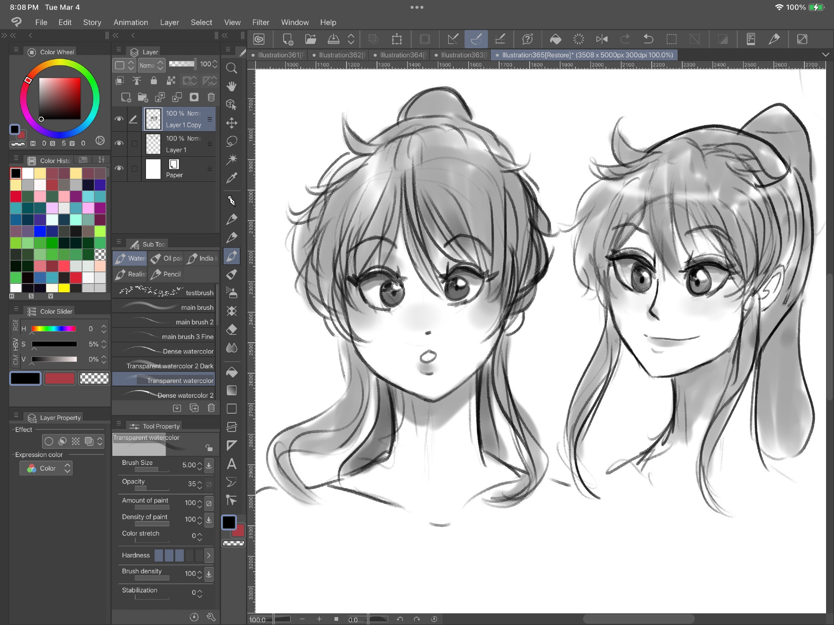Toggle Opacity pen-pressure setting icon

pos(209,484)
